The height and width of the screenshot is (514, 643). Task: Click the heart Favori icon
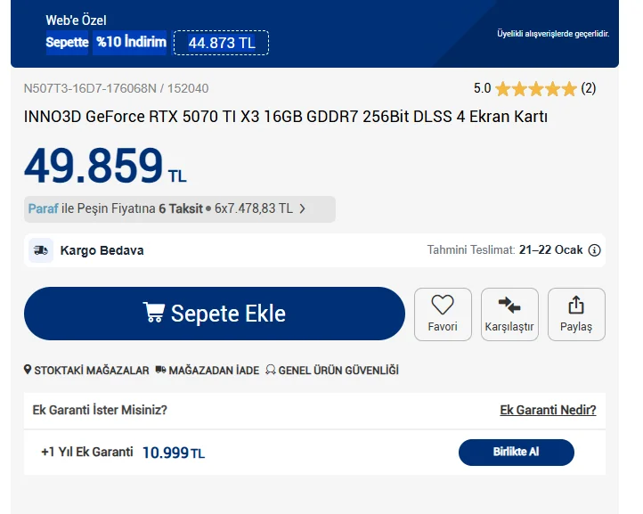[x=443, y=305]
